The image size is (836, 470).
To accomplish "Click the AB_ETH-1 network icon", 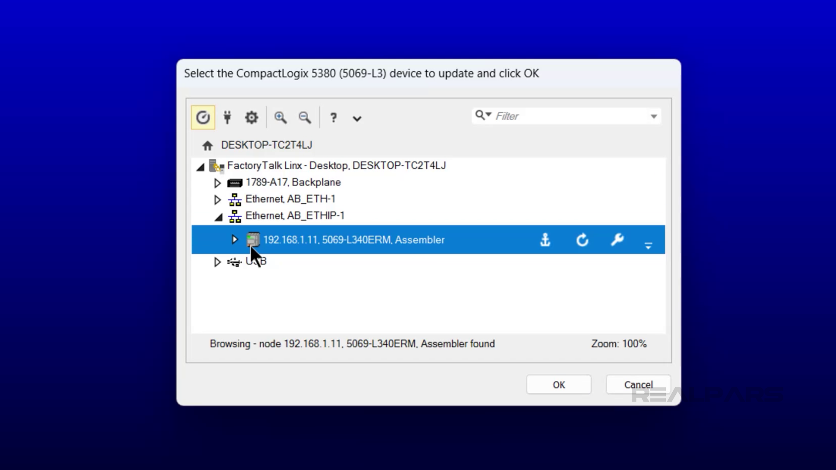I will pyautogui.click(x=235, y=199).
